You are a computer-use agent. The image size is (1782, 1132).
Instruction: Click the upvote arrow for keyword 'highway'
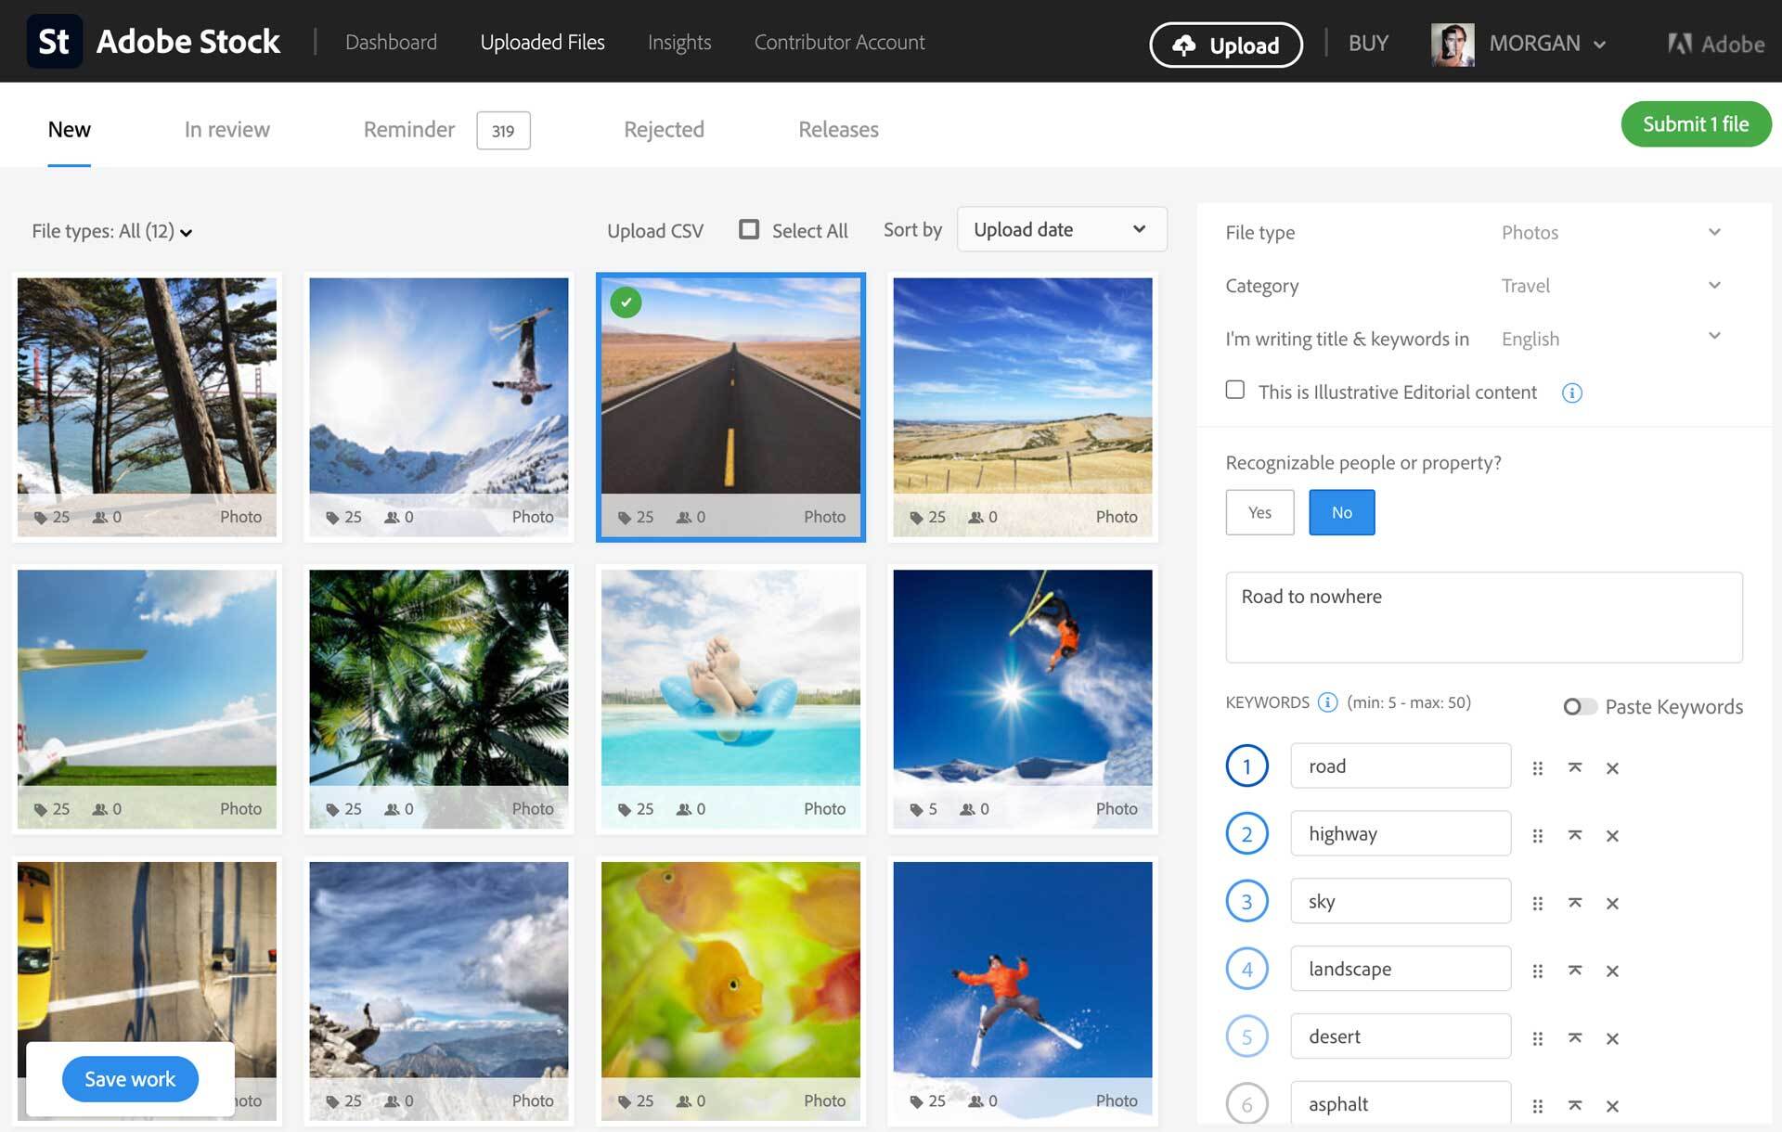click(1577, 833)
